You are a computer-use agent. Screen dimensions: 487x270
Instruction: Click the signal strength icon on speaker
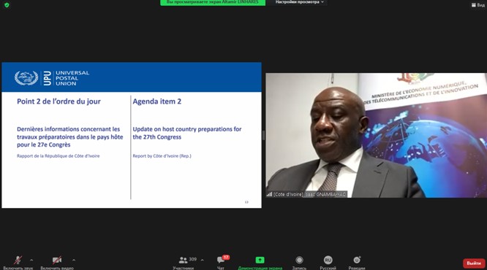click(x=269, y=194)
